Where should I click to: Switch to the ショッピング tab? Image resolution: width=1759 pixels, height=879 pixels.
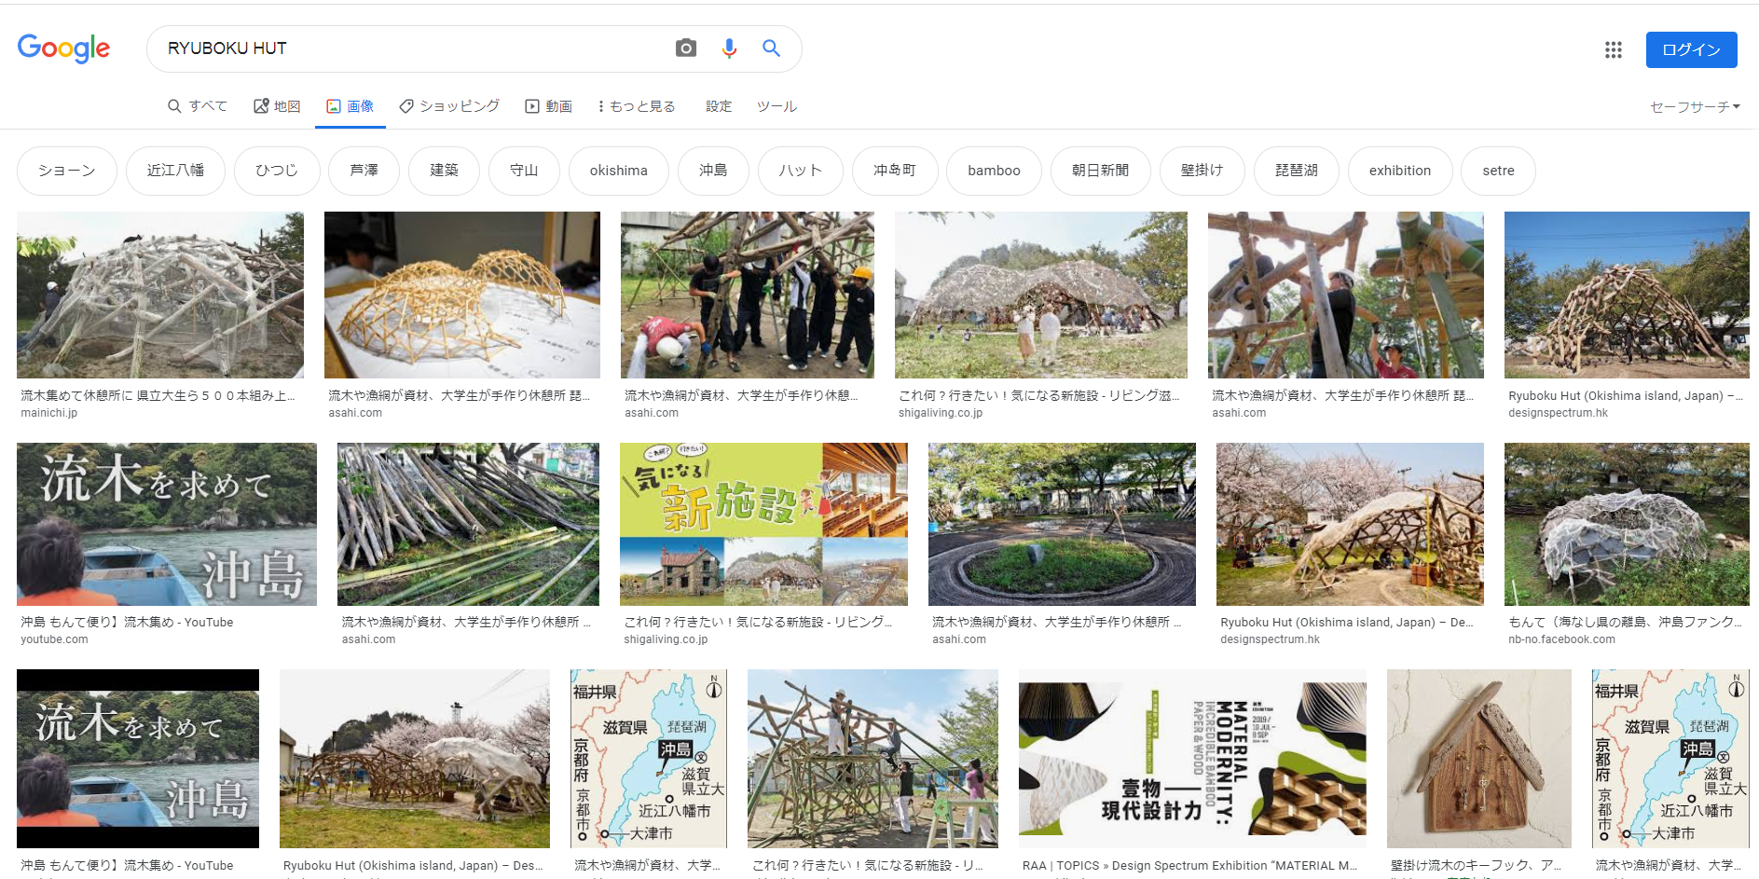click(x=449, y=106)
